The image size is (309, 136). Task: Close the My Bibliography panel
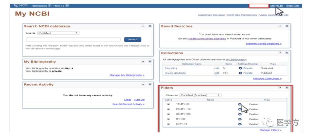point(150,62)
